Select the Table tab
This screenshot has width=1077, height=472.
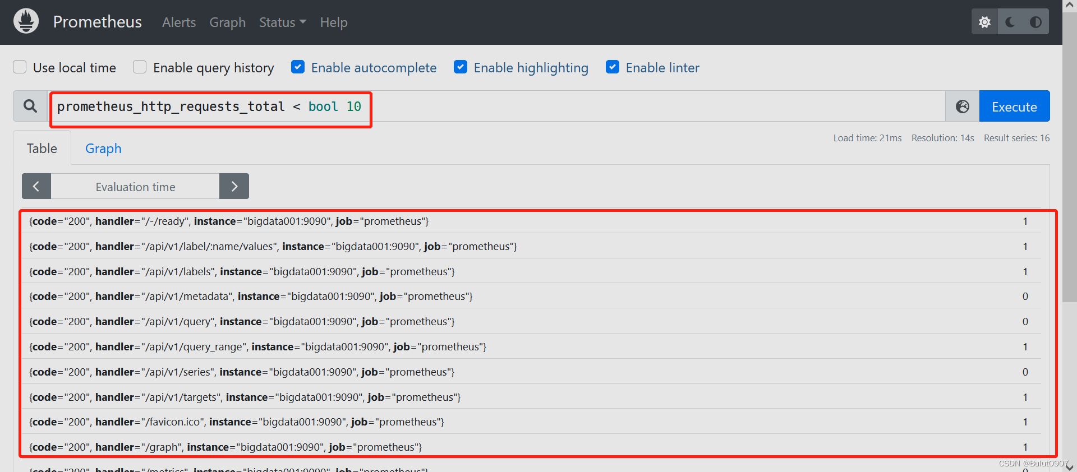tap(42, 148)
